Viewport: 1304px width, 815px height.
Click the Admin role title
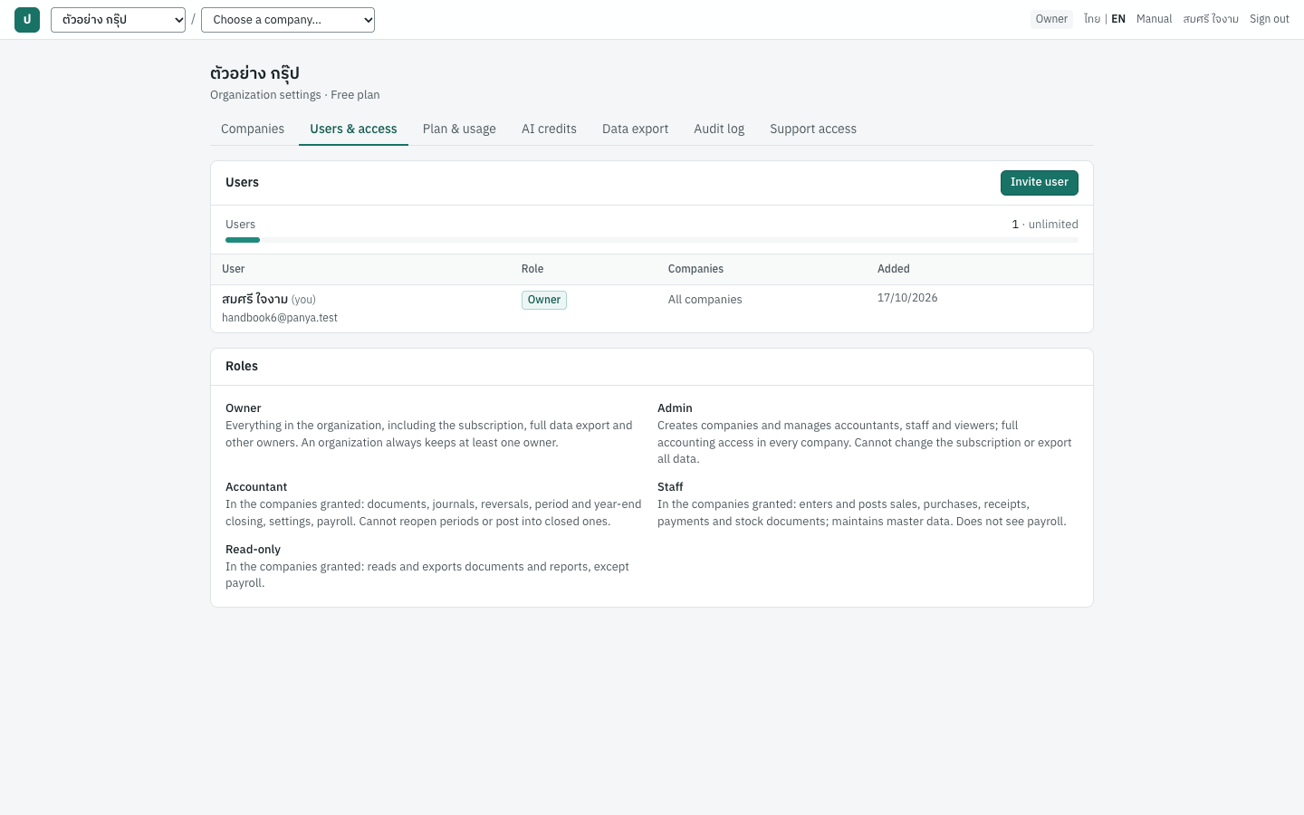[x=675, y=408]
